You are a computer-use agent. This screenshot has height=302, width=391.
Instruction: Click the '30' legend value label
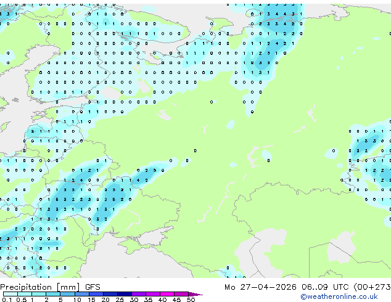pos(134,300)
